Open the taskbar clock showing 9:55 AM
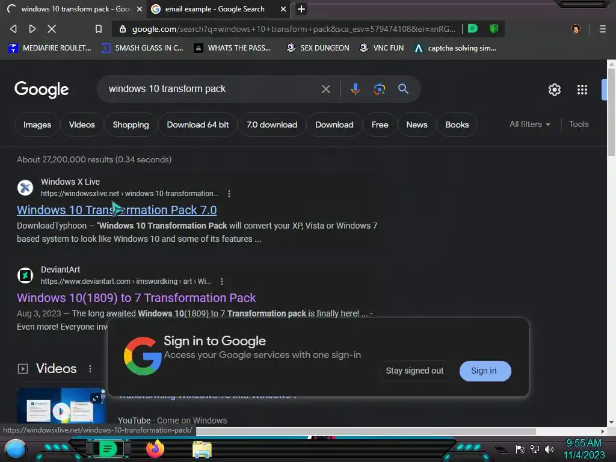Viewport: 616px width, 462px height. 584,449
